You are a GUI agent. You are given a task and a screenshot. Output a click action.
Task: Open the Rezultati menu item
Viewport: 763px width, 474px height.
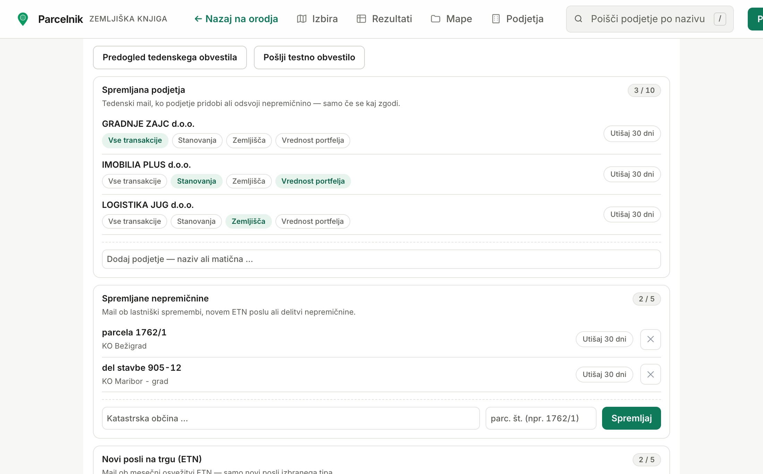[384, 19]
